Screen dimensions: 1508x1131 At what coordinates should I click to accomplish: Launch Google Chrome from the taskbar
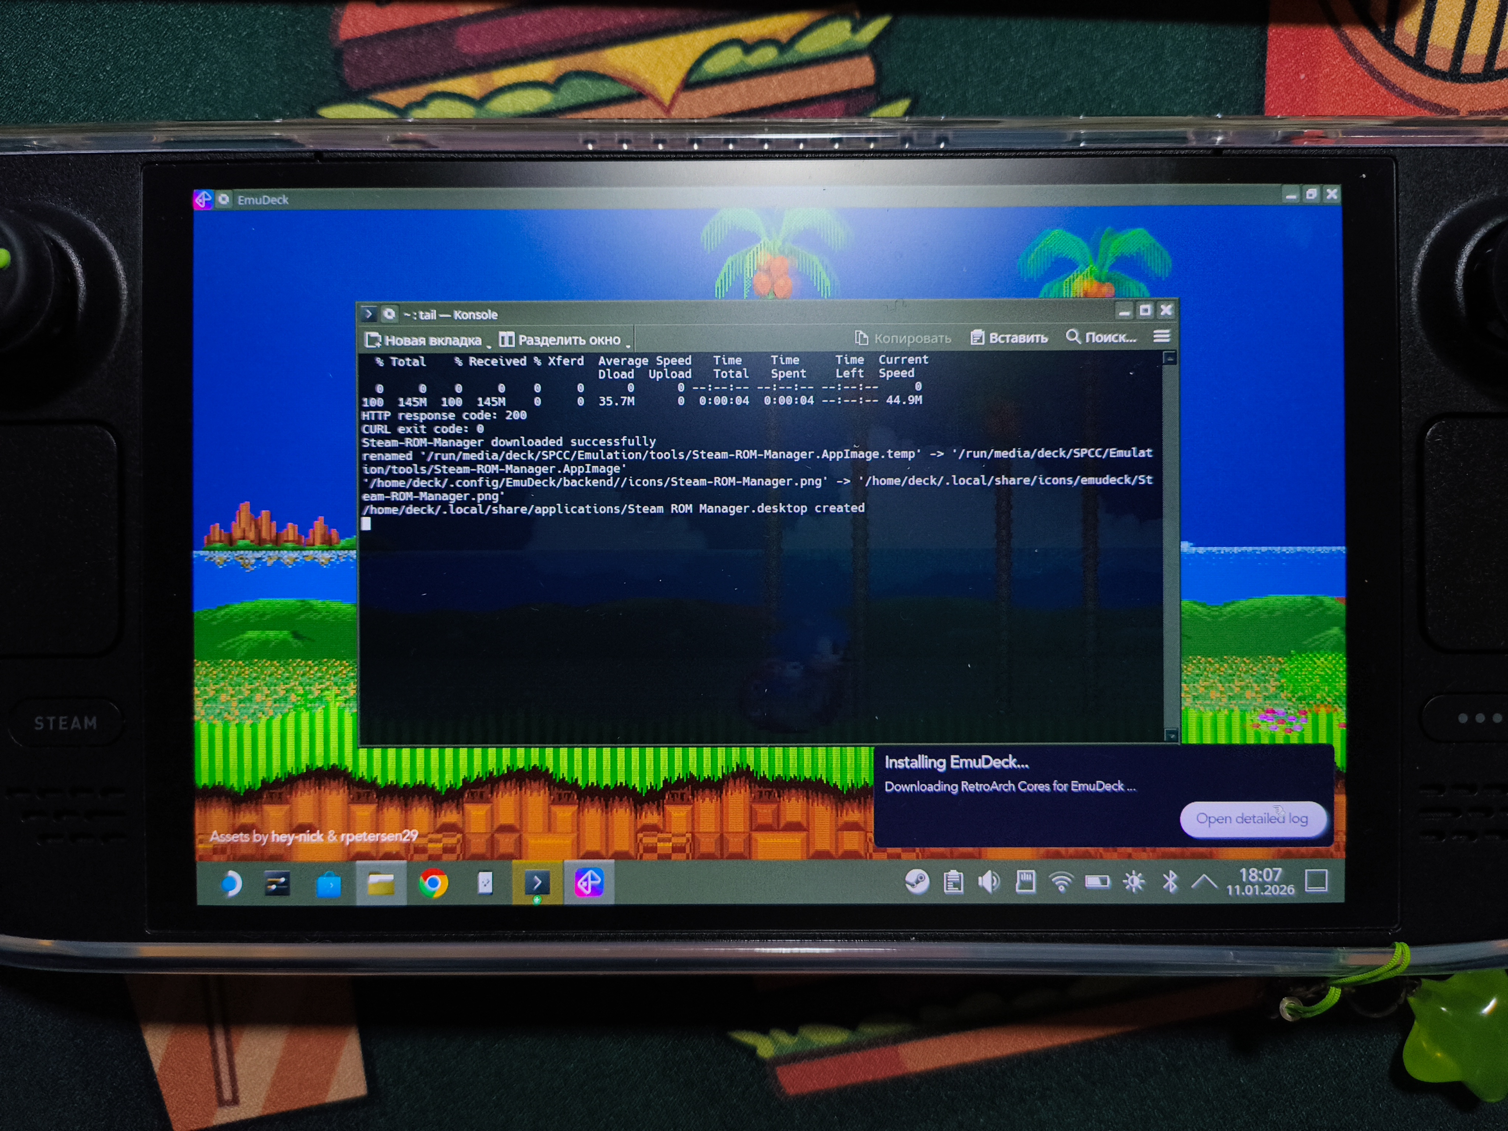click(433, 884)
